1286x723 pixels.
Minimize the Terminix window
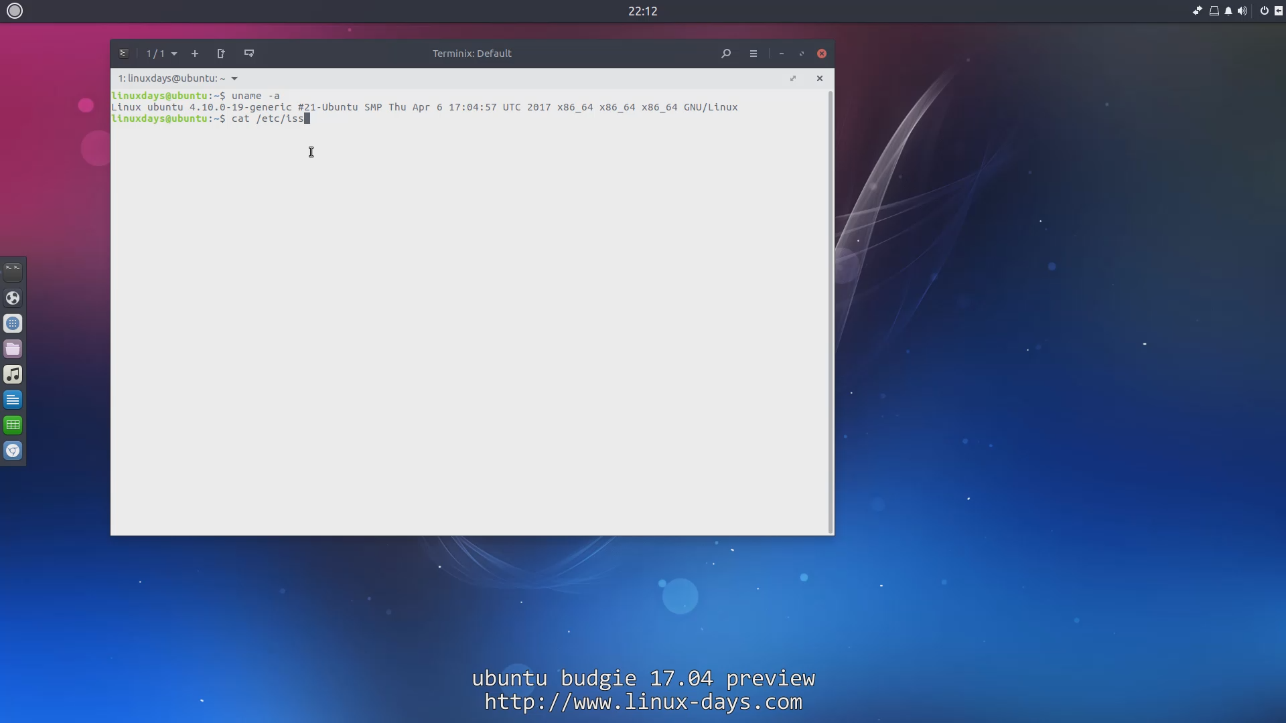pos(782,54)
